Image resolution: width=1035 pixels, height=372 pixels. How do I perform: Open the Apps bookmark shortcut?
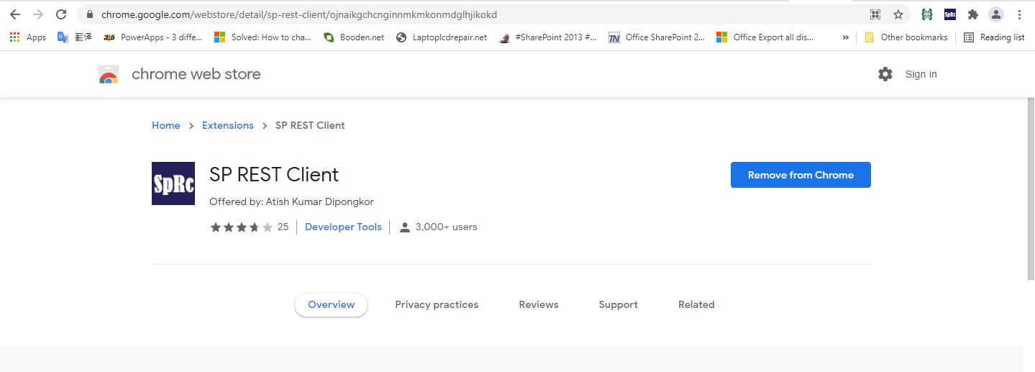tap(28, 37)
